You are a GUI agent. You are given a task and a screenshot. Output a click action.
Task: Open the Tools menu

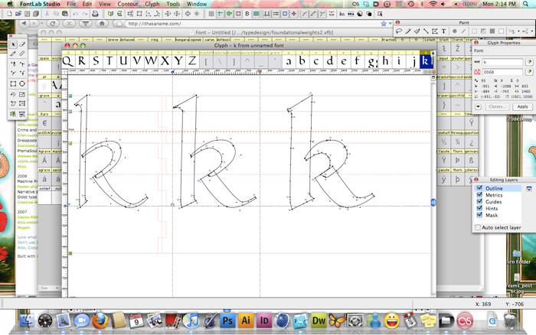pos(173,4)
